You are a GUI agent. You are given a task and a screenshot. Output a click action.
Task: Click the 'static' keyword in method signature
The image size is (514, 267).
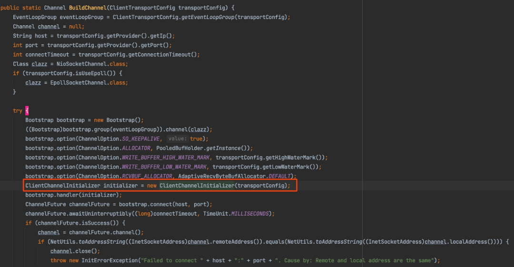[31, 8]
